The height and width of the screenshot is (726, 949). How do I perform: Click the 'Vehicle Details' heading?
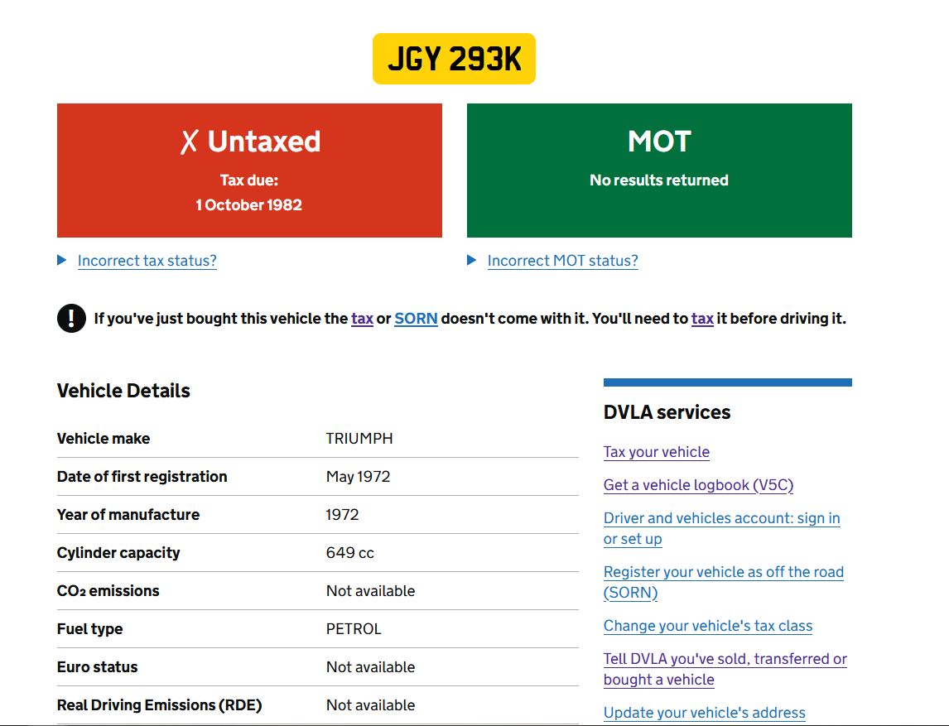(123, 391)
